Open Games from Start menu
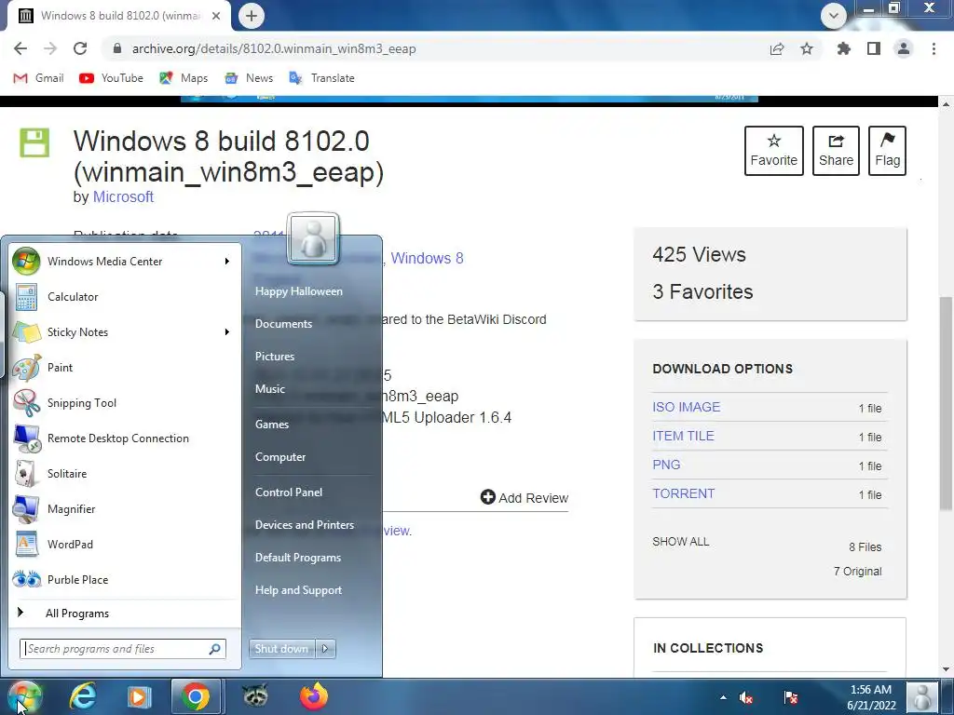Screen dimensions: 954x715 click(271, 425)
